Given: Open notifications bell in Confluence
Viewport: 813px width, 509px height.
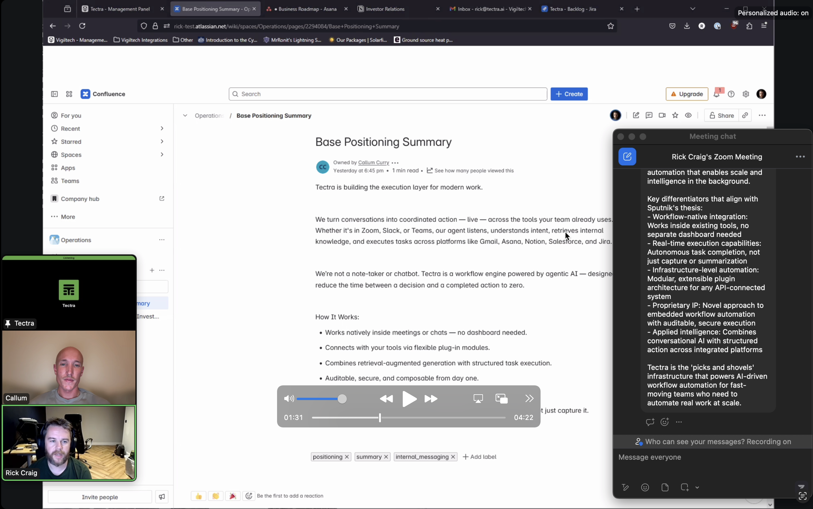Looking at the screenshot, I should [717, 94].
